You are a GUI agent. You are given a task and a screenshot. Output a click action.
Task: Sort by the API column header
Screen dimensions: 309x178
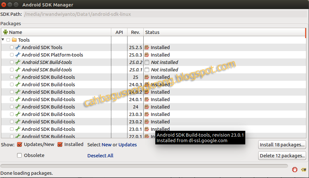pyautogui.click(x=119, y=32)
